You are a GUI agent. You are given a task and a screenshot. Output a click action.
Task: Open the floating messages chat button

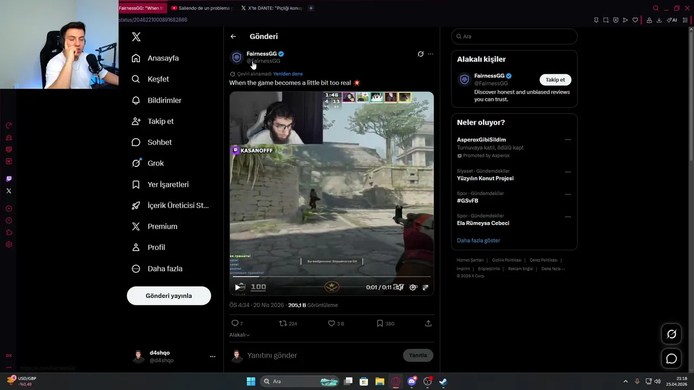(671, 359)
